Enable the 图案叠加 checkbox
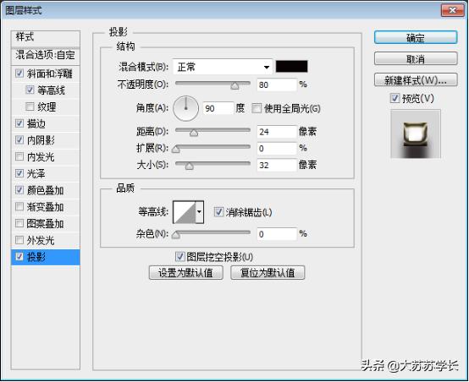Image resolution: width=469 pixels, height=382 pixels. 19,223
